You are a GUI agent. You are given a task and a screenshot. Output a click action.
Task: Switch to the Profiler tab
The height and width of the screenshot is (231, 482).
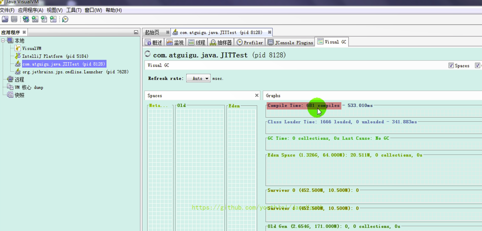click(x=250, y=43)
